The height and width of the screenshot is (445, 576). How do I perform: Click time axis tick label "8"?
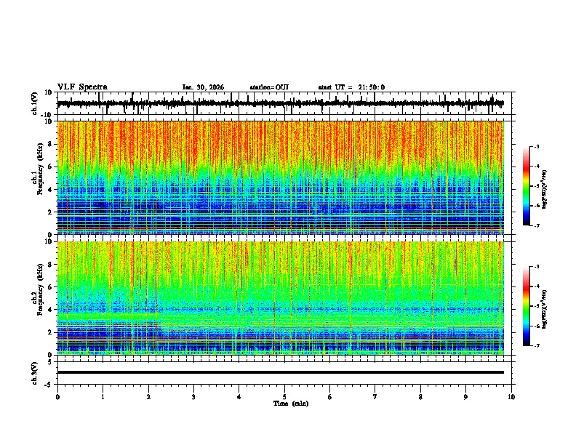420,397
